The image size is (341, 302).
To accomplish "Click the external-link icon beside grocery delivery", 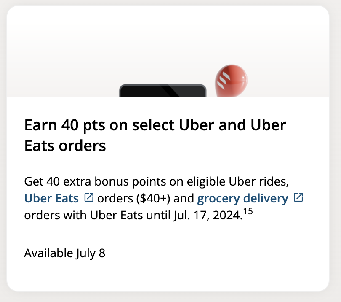I will point(299,197).
